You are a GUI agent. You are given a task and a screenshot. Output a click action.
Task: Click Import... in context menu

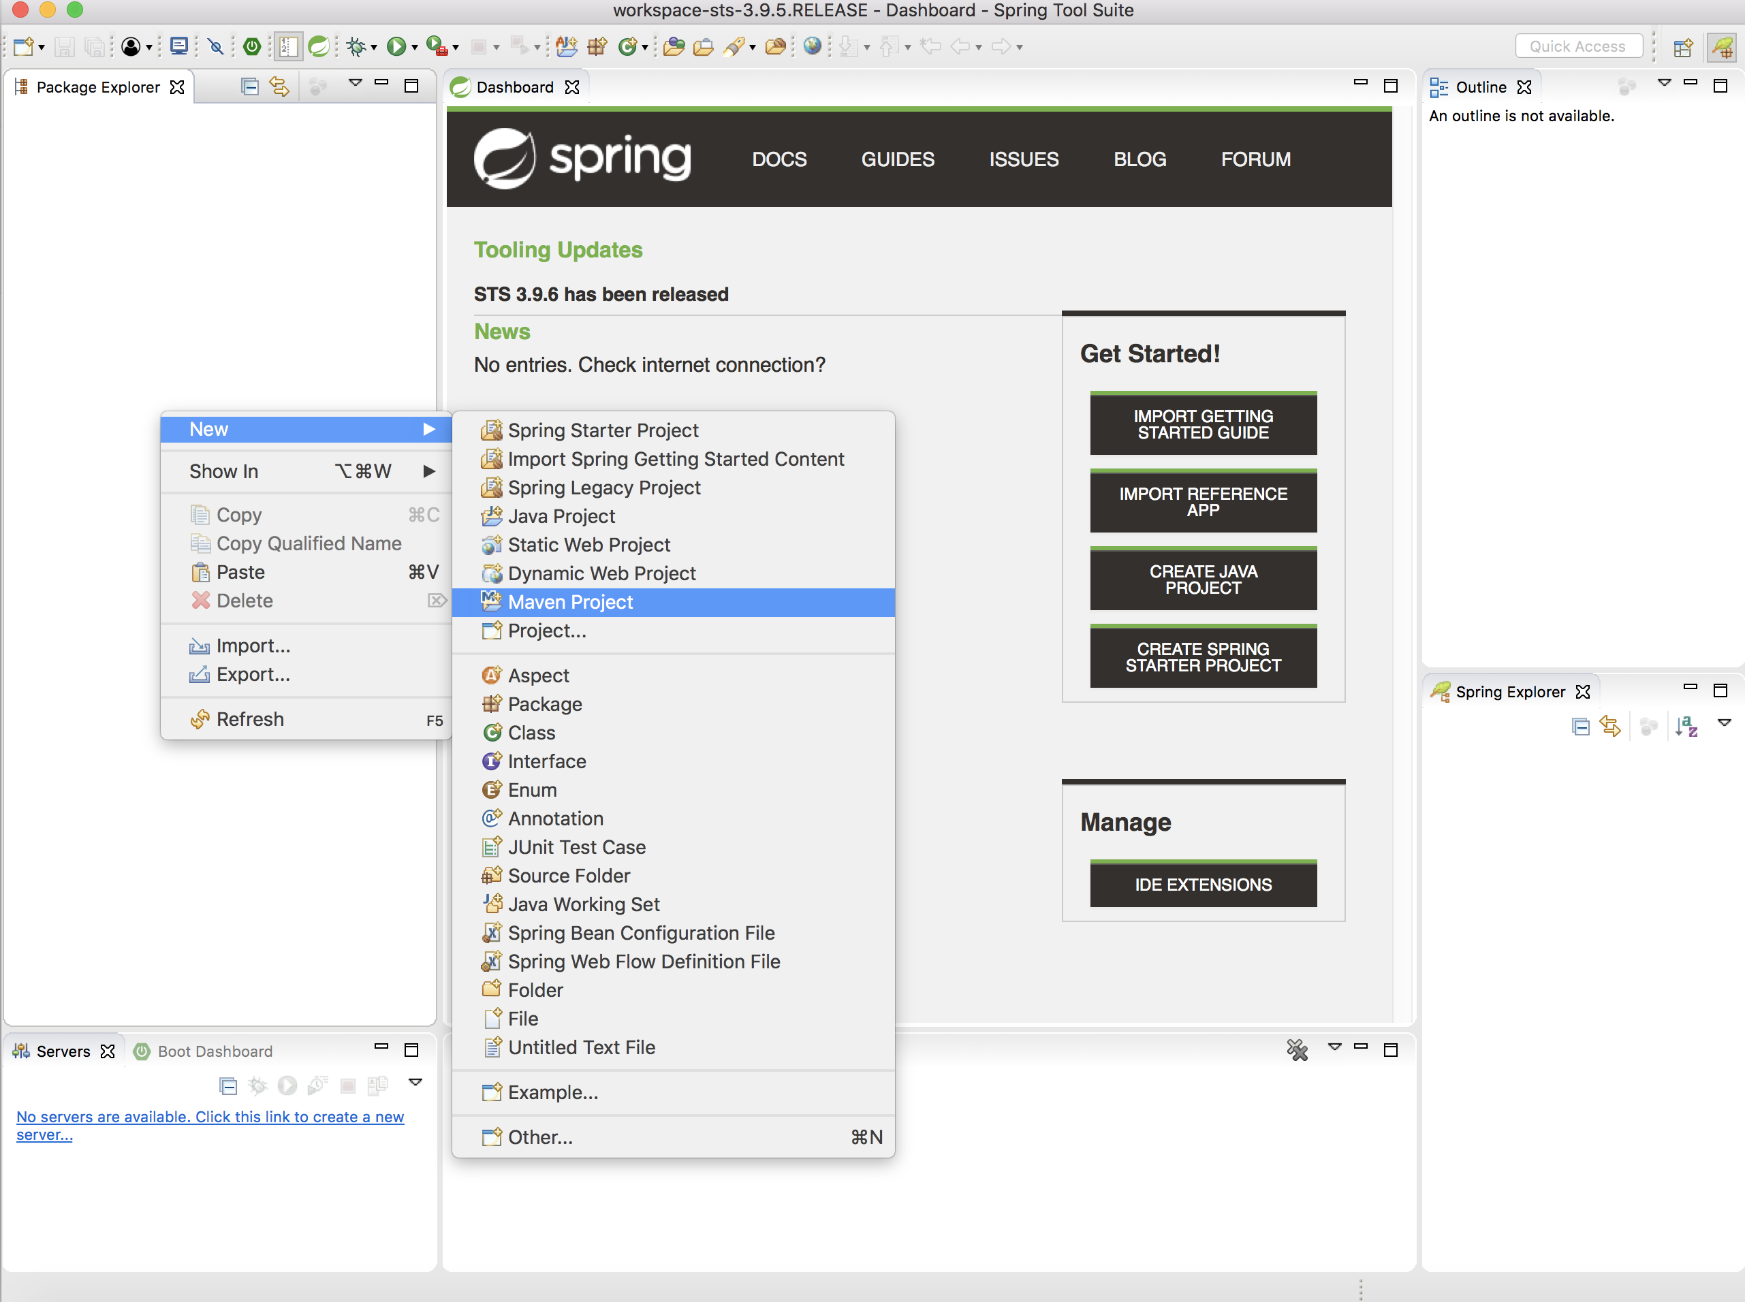pyautogui.click(x=306, y=646)
